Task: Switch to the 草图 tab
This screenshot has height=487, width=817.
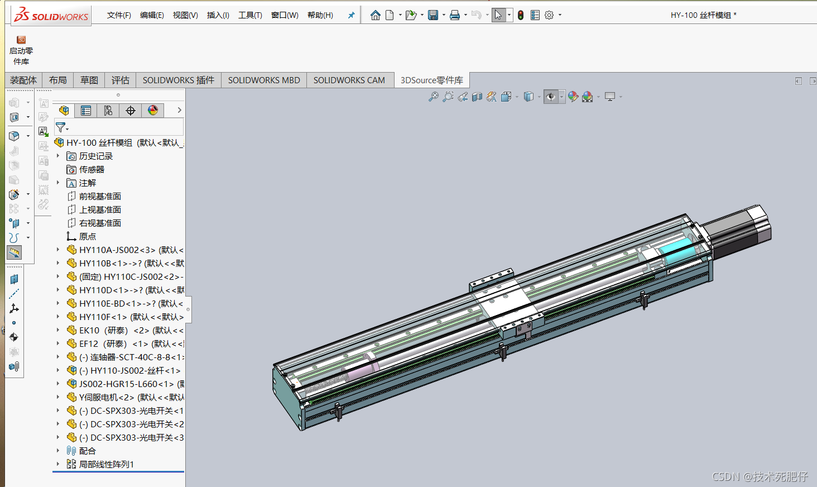Action: [x=89, y=80]
